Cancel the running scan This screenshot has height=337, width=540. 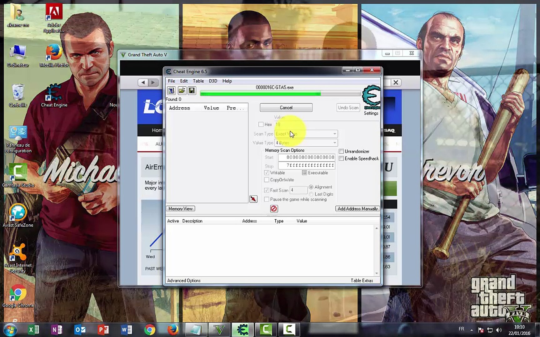[x=286, y=108]
